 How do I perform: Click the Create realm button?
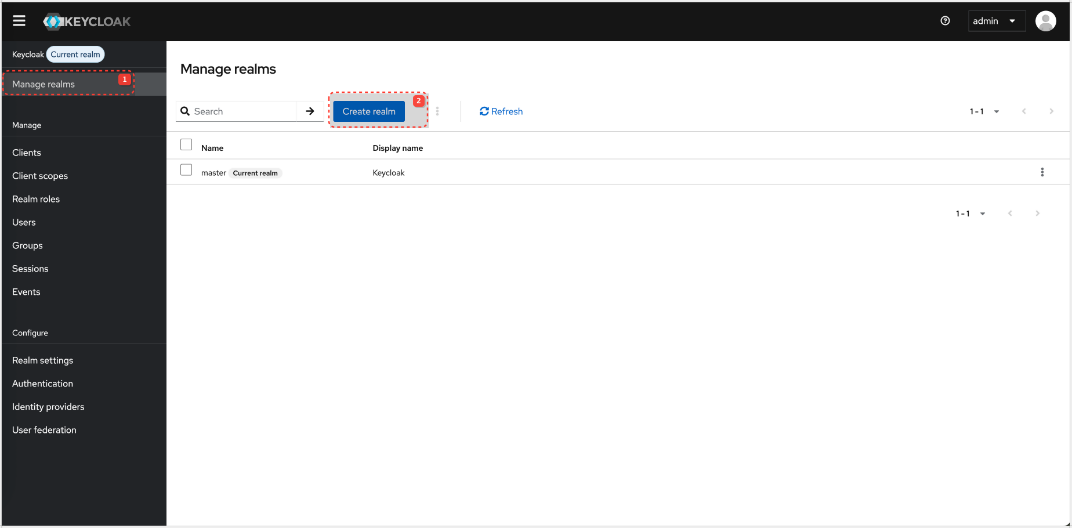pos(368,111)
